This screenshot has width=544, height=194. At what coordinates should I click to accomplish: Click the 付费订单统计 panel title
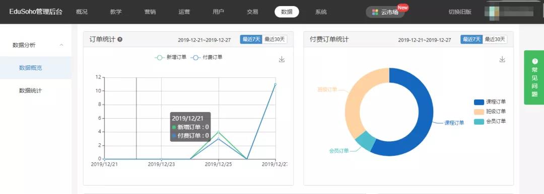pos(329,40)
